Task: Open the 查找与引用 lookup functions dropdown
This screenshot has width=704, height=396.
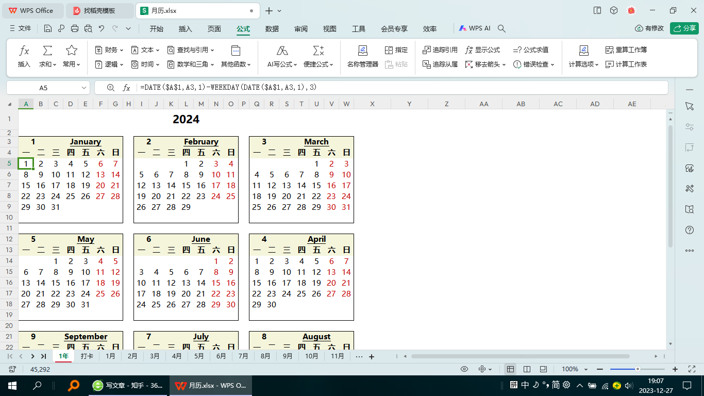Action: coord(191,50)
